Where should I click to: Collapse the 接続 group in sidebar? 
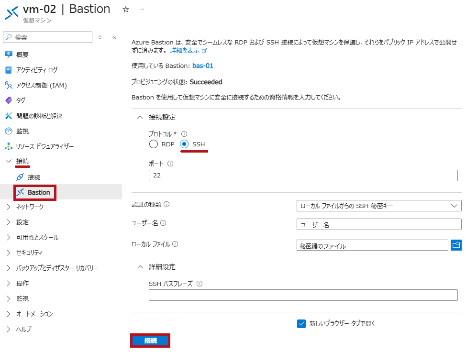tap(9, 161)
